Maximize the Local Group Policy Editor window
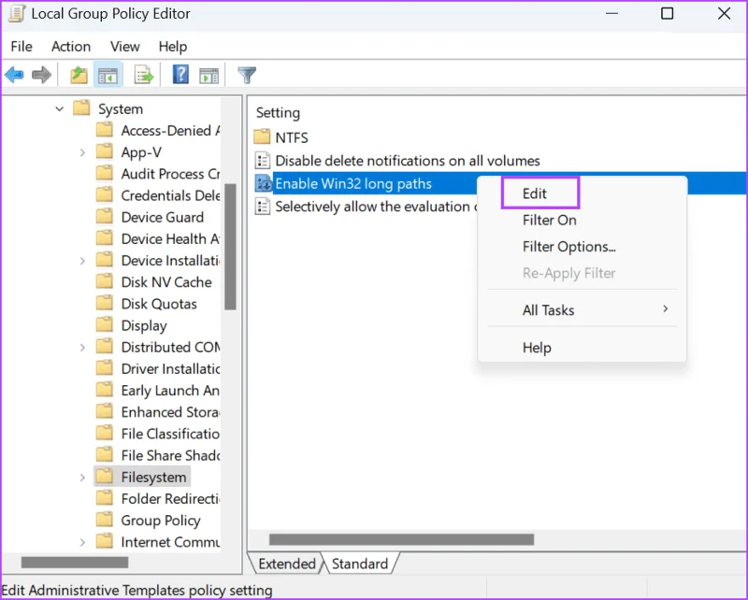The image size is (748, 600). click(x=667, y=13)
